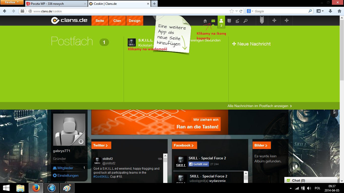Click the Chat checkmark status icon
The width and height of the screenshot is (344, 193).
tap(289, 180)
